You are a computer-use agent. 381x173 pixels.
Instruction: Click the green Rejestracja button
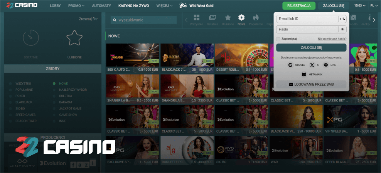pyautogui.click(x=299, y=5)
